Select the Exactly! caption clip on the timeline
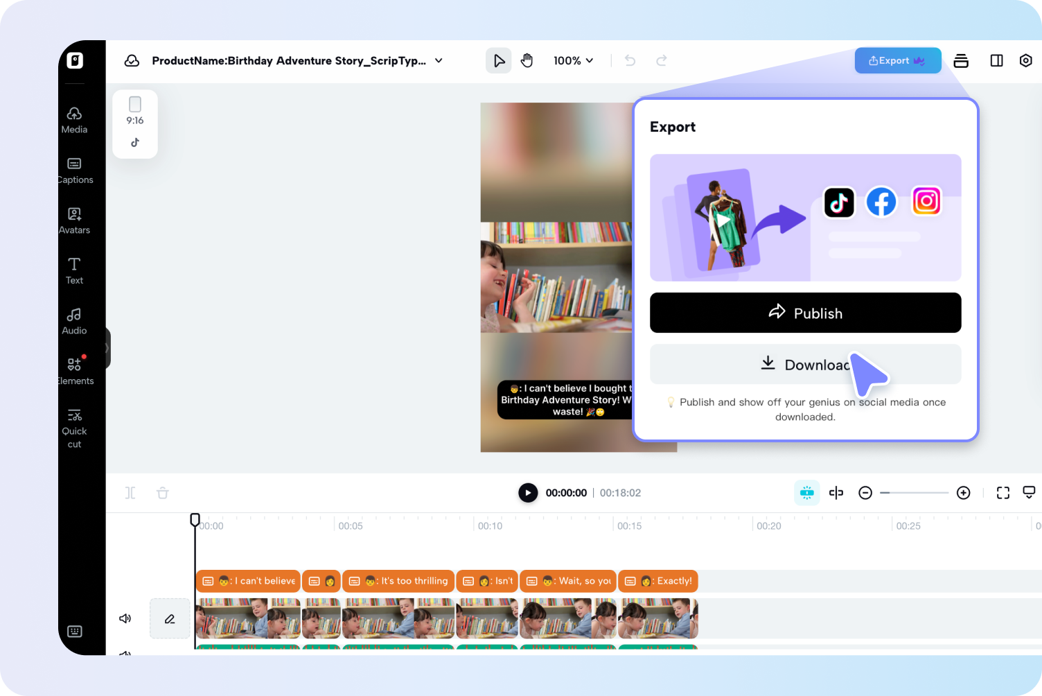1042x696 pixels. [x=658, y=581]
